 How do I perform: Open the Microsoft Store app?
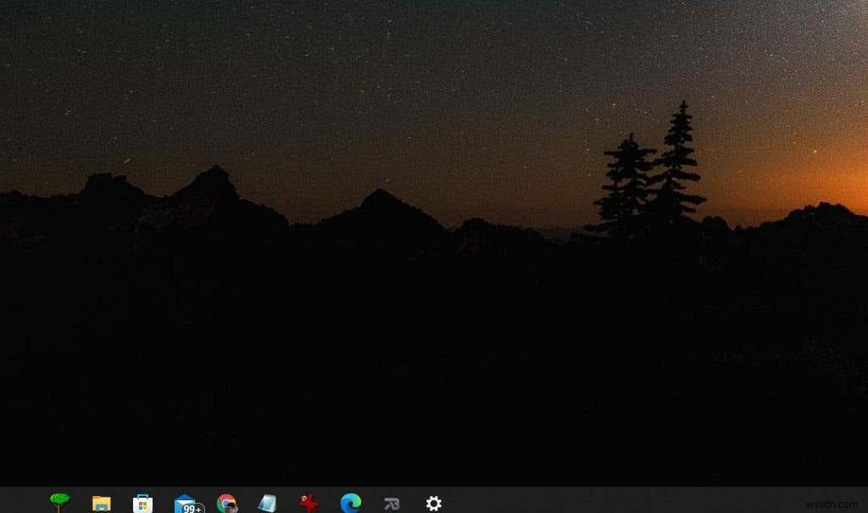143,502
